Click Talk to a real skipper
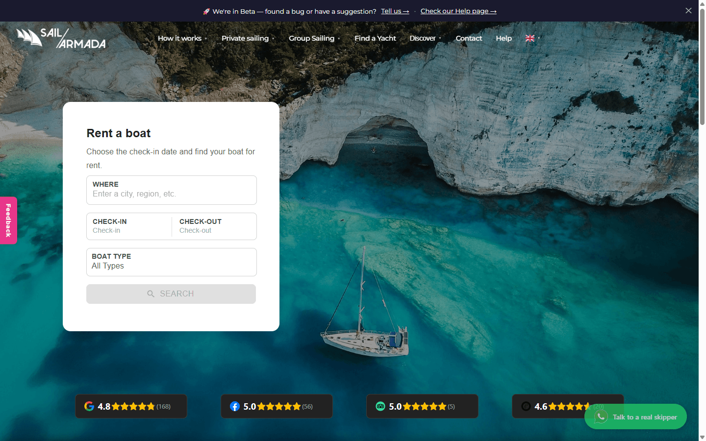This screenshot has height=441, width=706. (635, 416)
